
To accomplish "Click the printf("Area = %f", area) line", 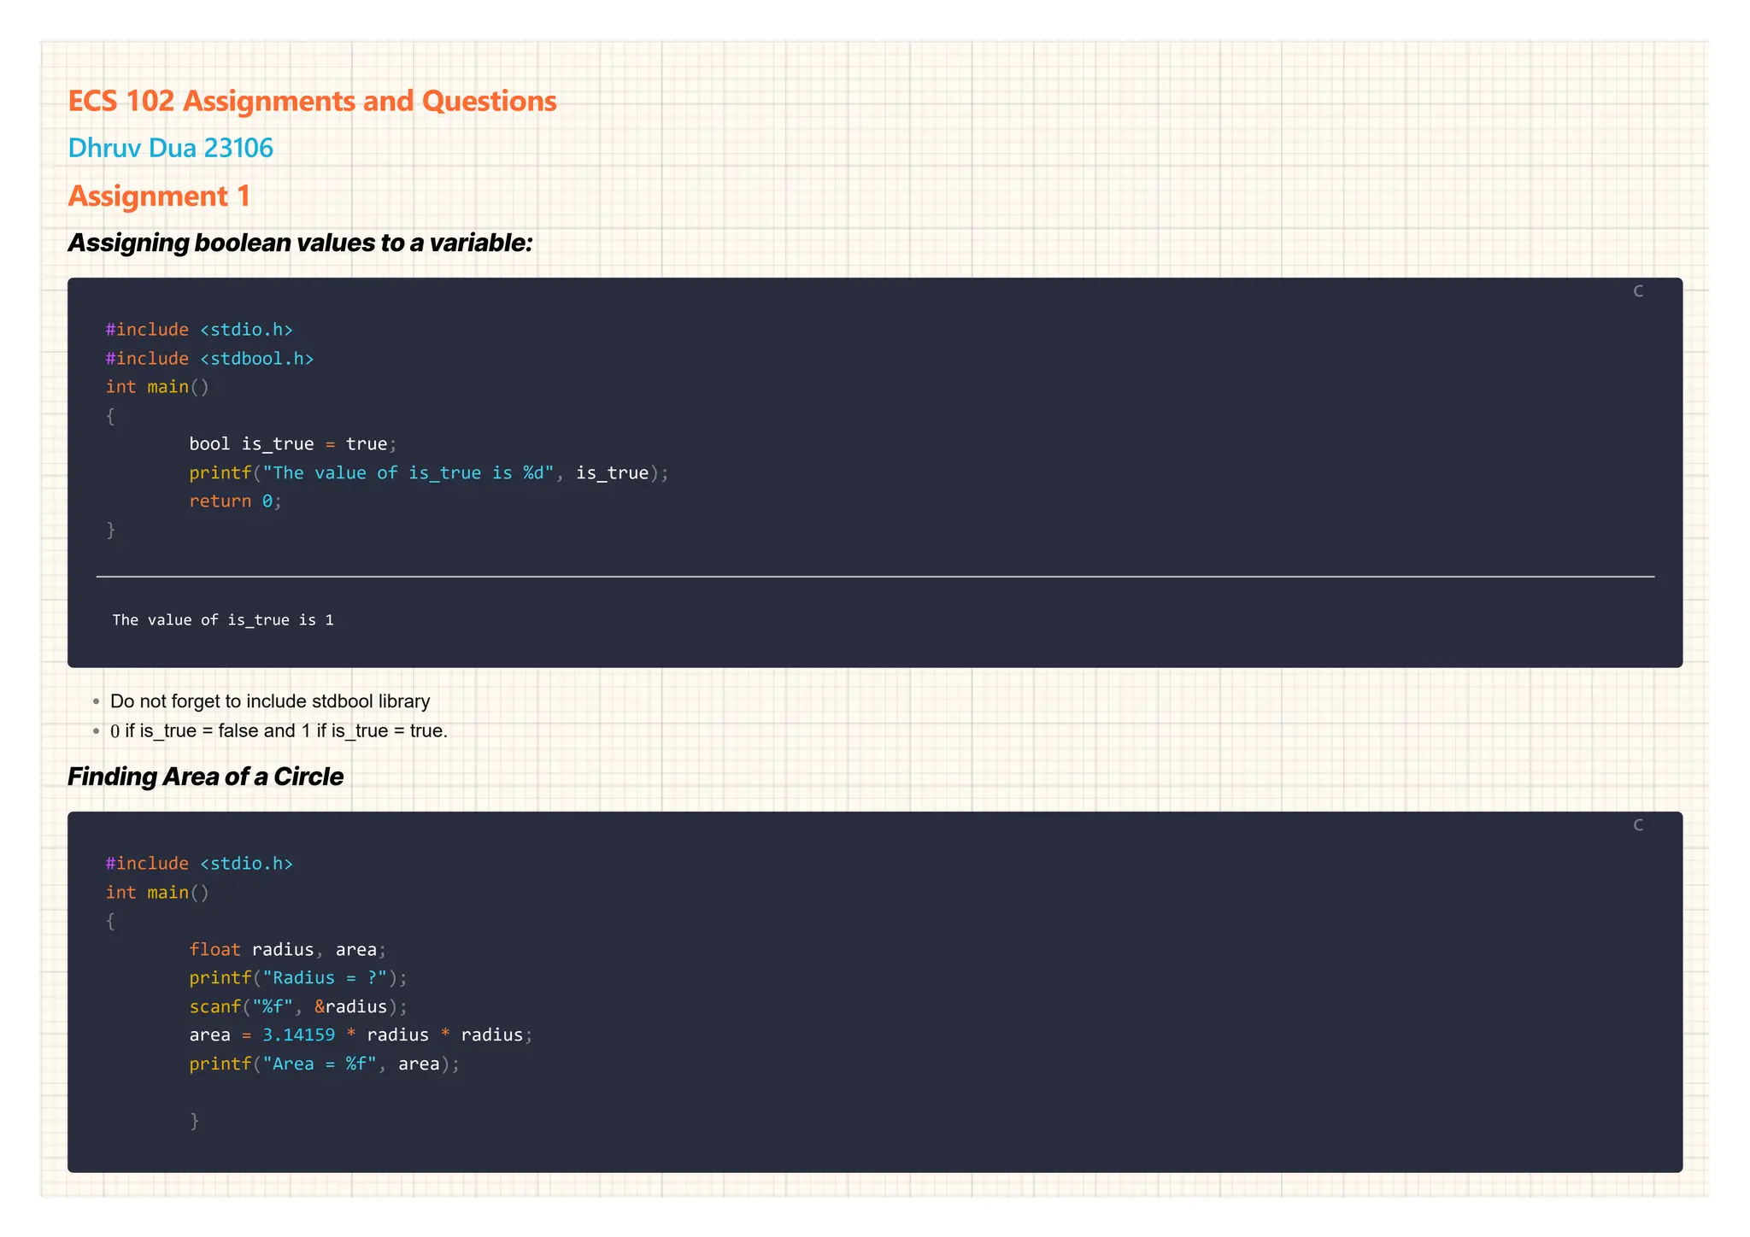I will (325, 1064).
